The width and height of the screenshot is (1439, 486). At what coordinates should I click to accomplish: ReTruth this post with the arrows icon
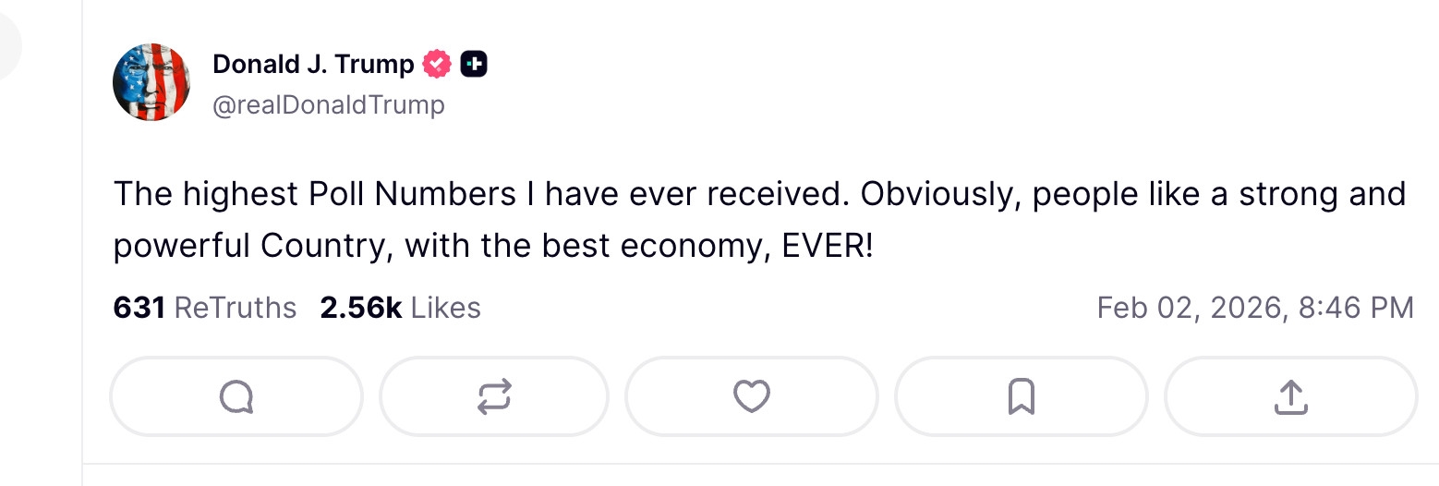click(494, 396)
